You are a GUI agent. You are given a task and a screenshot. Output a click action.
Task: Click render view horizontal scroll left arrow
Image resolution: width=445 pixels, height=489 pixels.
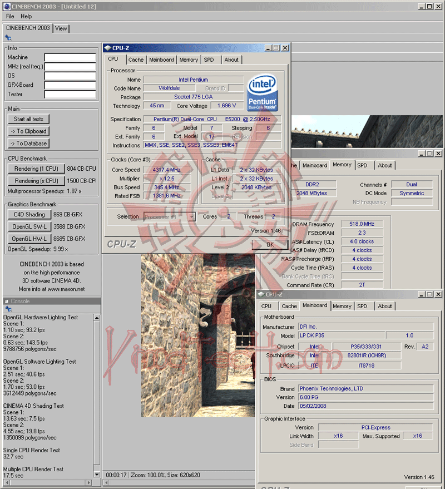[x=106, y=482]
